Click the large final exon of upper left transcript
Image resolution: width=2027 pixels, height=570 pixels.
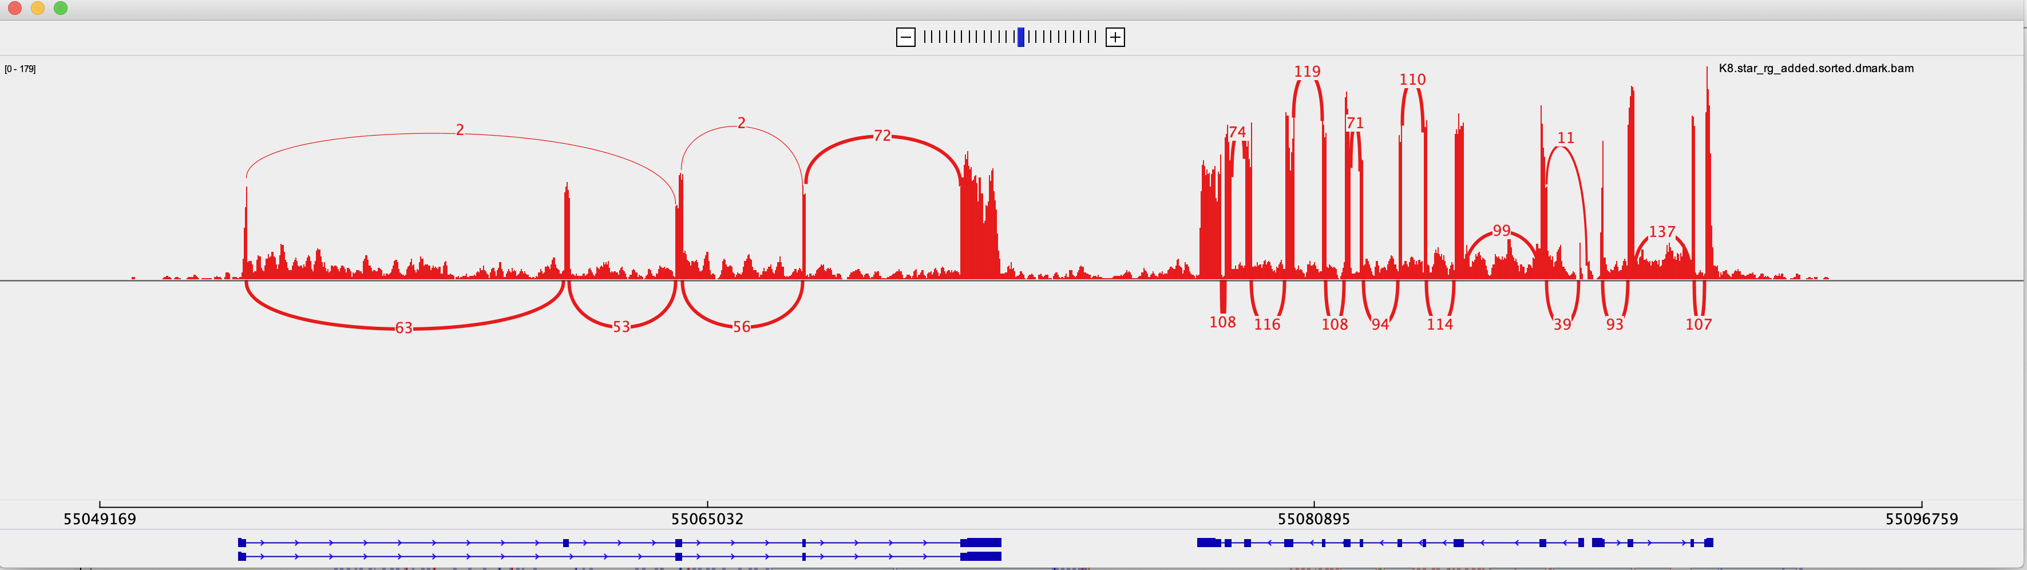pos(981,543)
